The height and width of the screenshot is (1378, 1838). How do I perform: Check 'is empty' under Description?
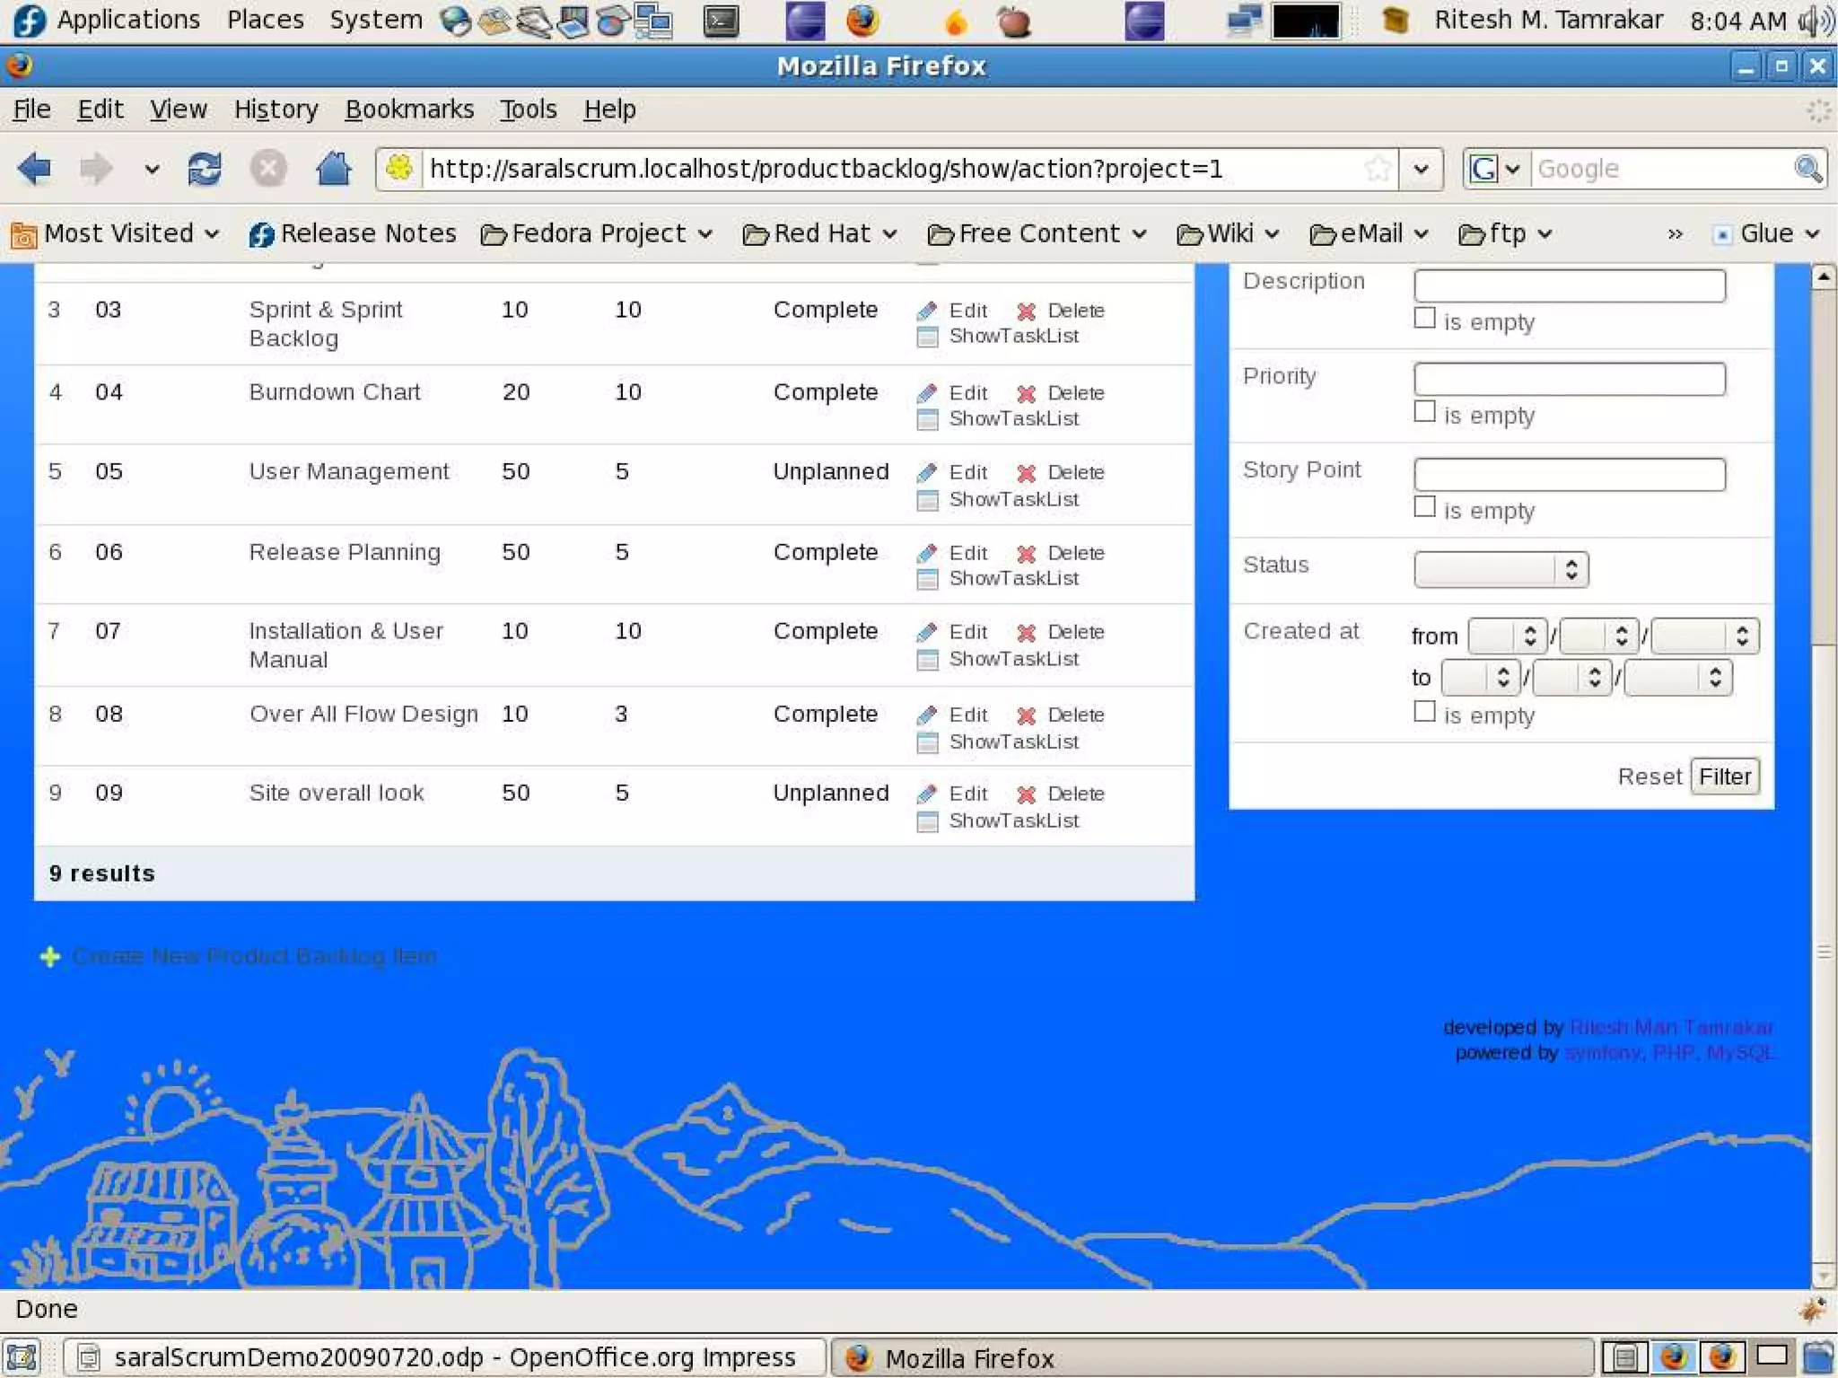click(1424, 319)
